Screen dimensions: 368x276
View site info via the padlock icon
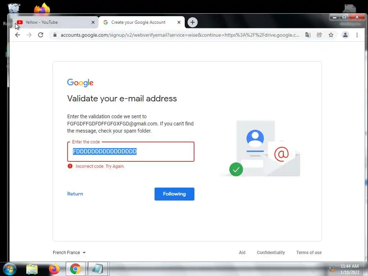pos(55,35)
